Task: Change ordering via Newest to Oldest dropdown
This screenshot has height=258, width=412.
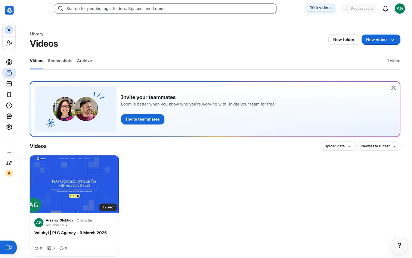Action: pos(378,146)
